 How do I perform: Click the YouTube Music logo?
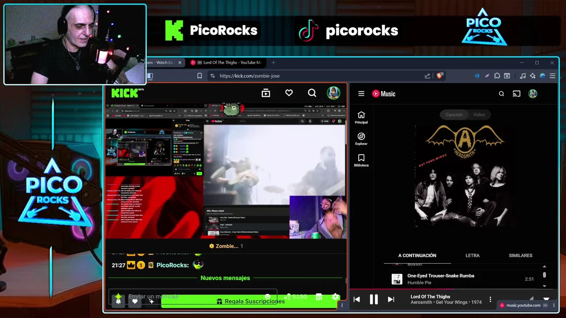(x=383, y=94)
